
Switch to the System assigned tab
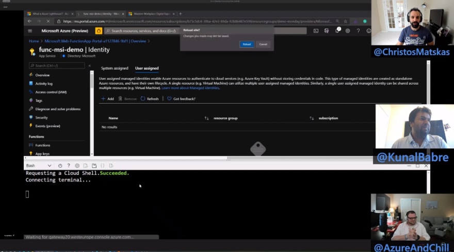[x=115, y=68]
